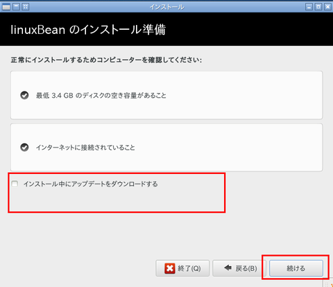
Task: Go back with the 戻る(B) button
Action: pos(239,268)
